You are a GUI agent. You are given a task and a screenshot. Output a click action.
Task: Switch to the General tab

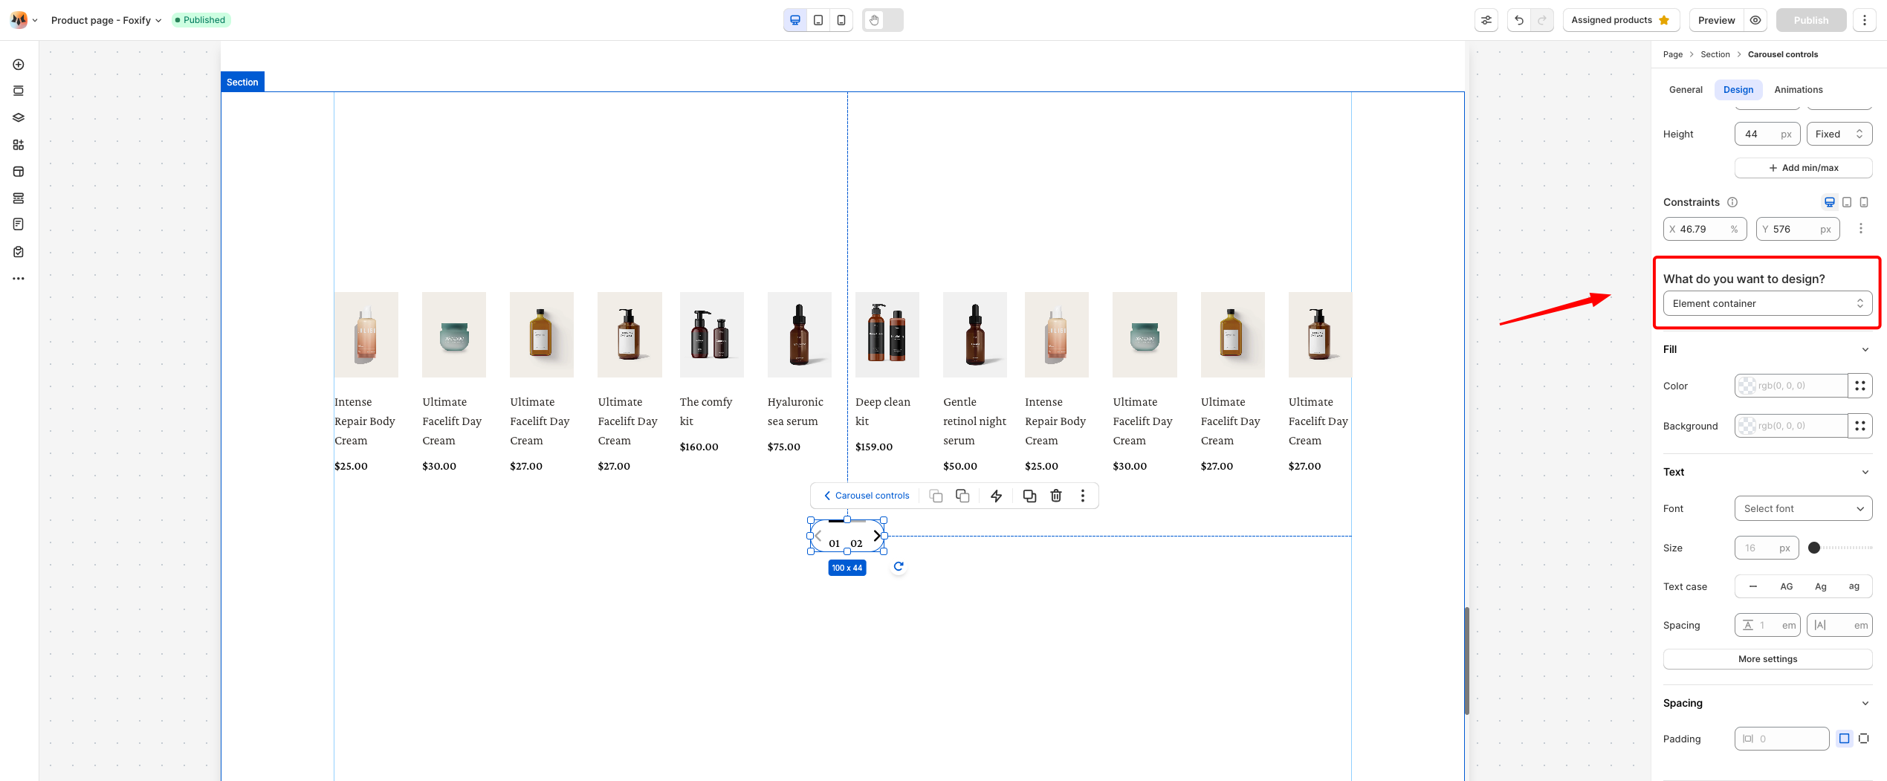[1686, 90]
